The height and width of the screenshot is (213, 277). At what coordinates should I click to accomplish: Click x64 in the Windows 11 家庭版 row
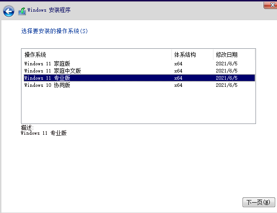click(178, 64)
